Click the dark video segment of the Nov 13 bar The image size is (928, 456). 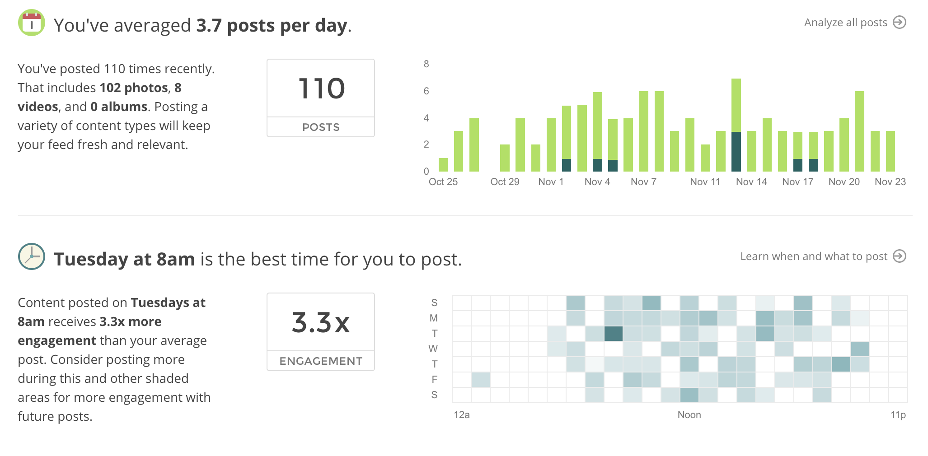[x=736, y=152]
